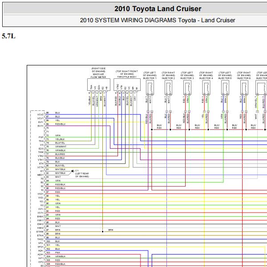Click pin 75 GRN/WHT wire label
This screenshot has height=267, width=267.
pyautogui.click(x=61, y=146)
